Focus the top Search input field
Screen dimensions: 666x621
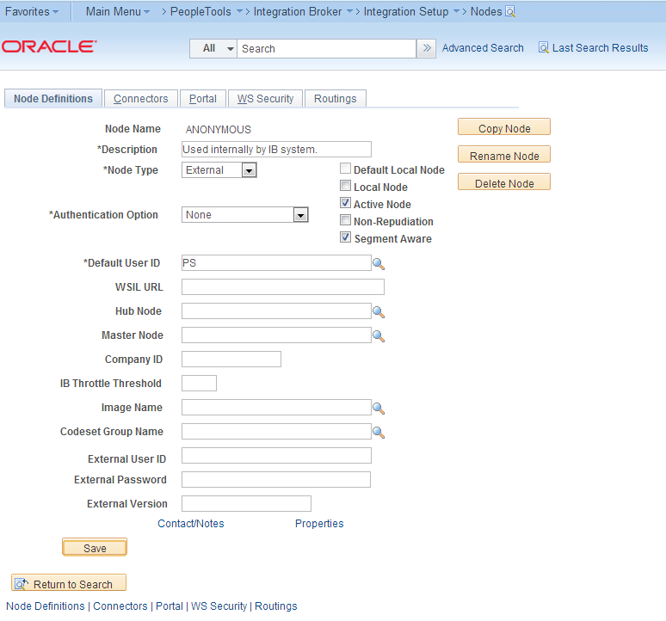tap(326, 48)
